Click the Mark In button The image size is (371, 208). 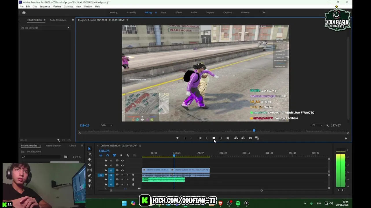point(185,138)
